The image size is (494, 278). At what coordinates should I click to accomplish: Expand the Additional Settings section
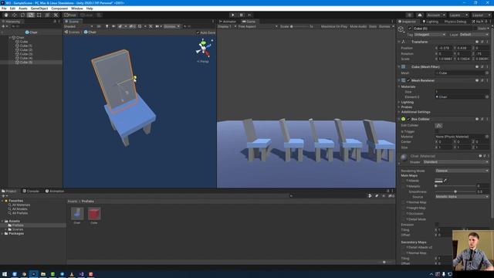click(399, 112)
